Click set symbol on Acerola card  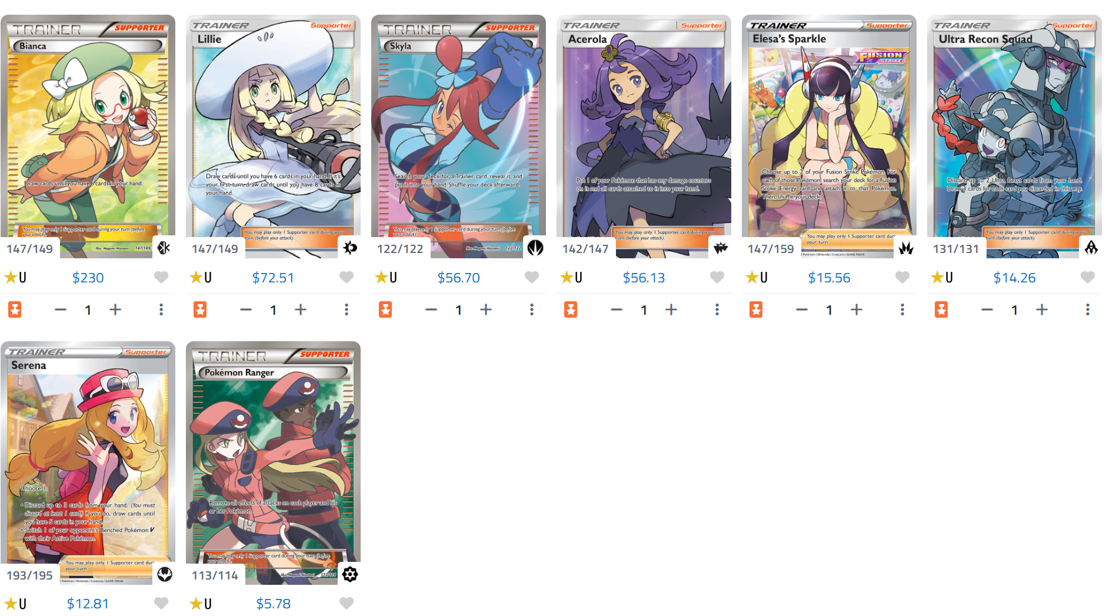(x=720, y=248)
